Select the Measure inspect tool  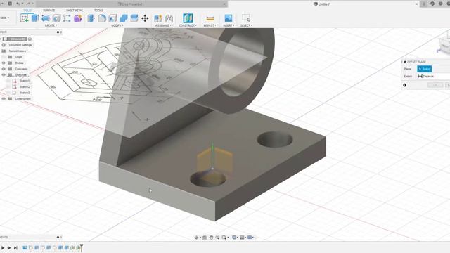tap(210, 18)
